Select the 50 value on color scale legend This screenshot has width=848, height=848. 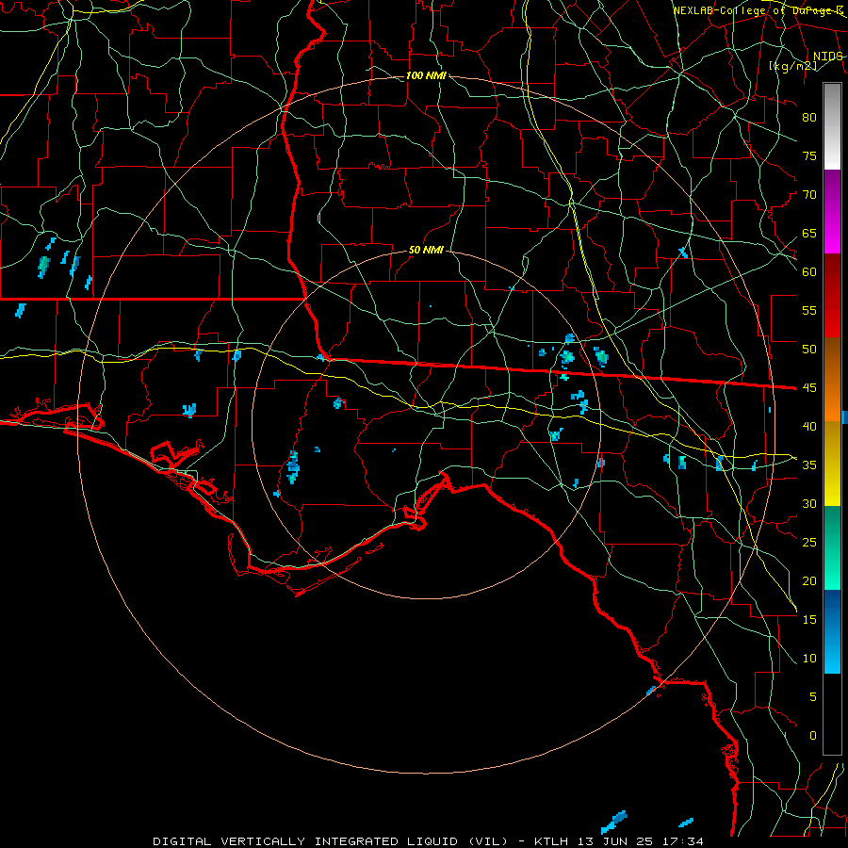click(809, 350)
